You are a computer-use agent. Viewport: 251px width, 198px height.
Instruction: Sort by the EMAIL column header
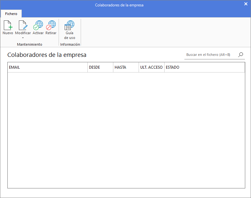pyautogui.click(x=47, y=67)
